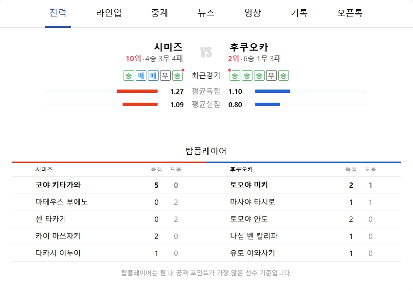Image resolution: width=413 pixels, height=291 pixels.
Task: Open player 나심 벤 칼리파
Action: 253,236
